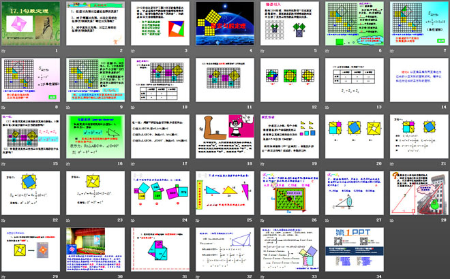Image resolution: width=450 pixels, height=279 pixels.
Task: Click animation star icon under slide 9
Action: tap(68, 108)
